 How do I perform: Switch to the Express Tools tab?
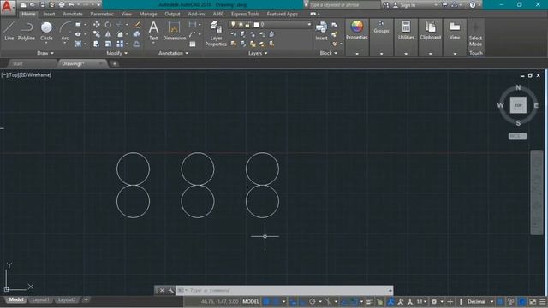click(245, 14)
